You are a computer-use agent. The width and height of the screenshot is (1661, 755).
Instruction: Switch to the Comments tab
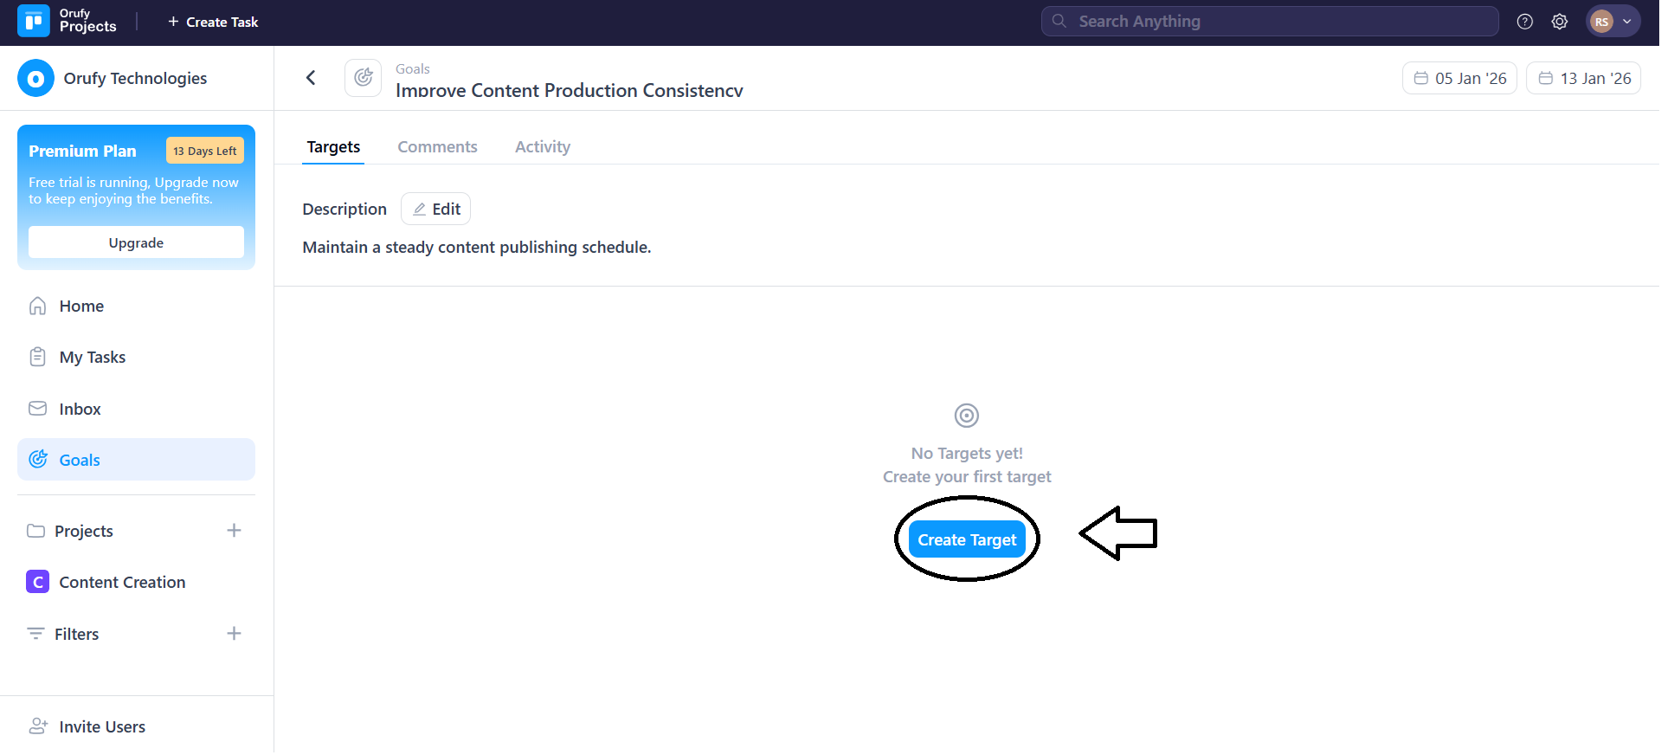coord(437,147)
